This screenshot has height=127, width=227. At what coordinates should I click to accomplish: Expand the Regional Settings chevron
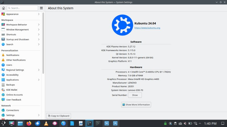[39, 70]
